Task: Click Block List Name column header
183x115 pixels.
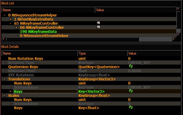Action: tap(48, 10)
